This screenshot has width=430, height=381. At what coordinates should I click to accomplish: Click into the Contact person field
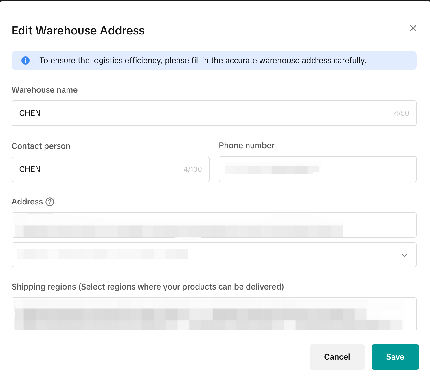pyautogui.click(x=98, y=169)
